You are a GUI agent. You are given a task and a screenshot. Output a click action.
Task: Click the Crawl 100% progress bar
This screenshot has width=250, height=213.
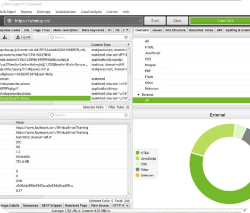[x=220, y=21]
